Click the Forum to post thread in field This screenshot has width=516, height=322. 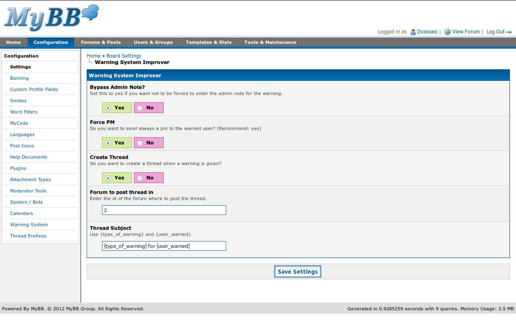(164, 210)
